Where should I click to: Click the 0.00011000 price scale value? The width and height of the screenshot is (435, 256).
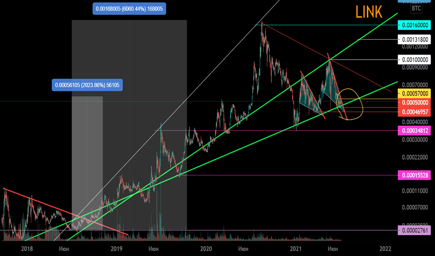click(415, 191)
